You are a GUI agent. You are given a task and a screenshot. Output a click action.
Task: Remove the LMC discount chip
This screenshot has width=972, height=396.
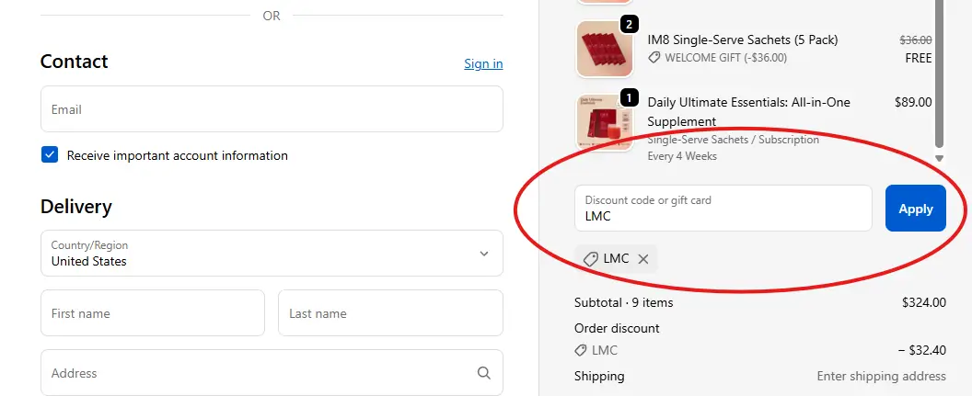[x=643, y=259]
